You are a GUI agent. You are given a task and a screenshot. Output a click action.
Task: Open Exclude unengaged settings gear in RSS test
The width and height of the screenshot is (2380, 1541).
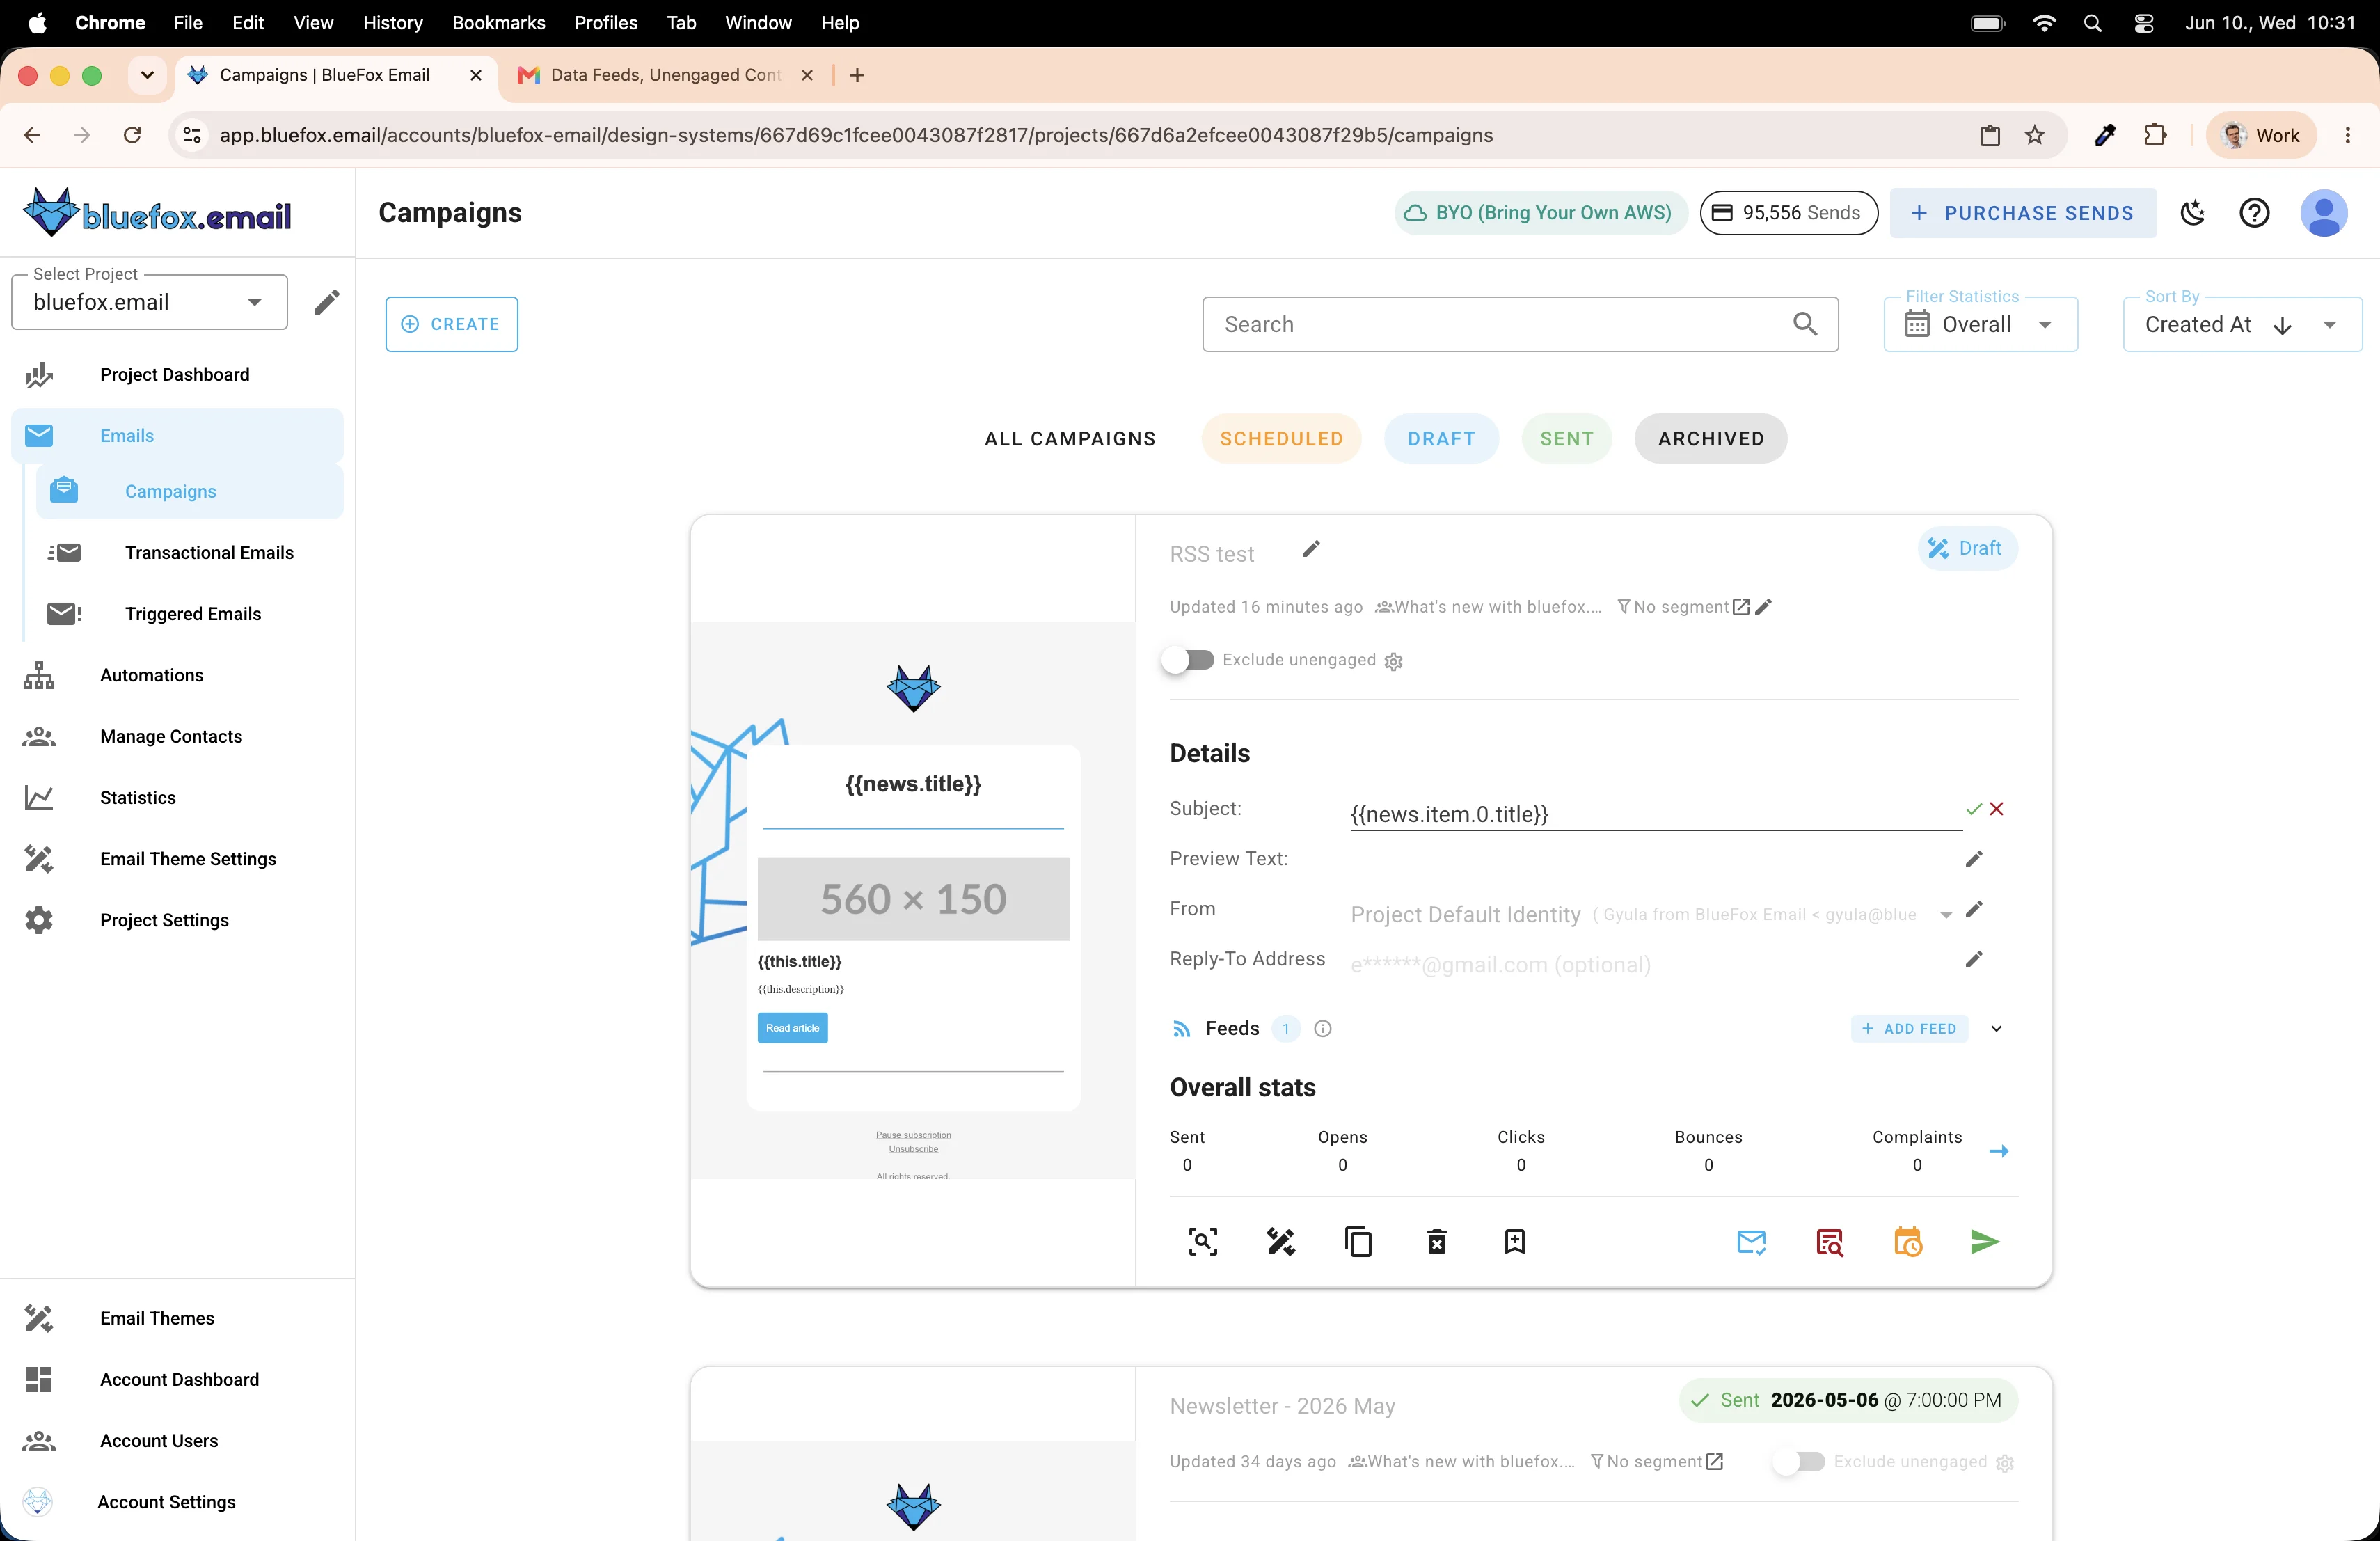[1394, 661]
